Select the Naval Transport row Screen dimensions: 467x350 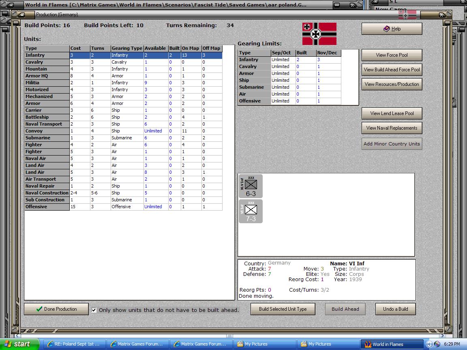(123, 124)
